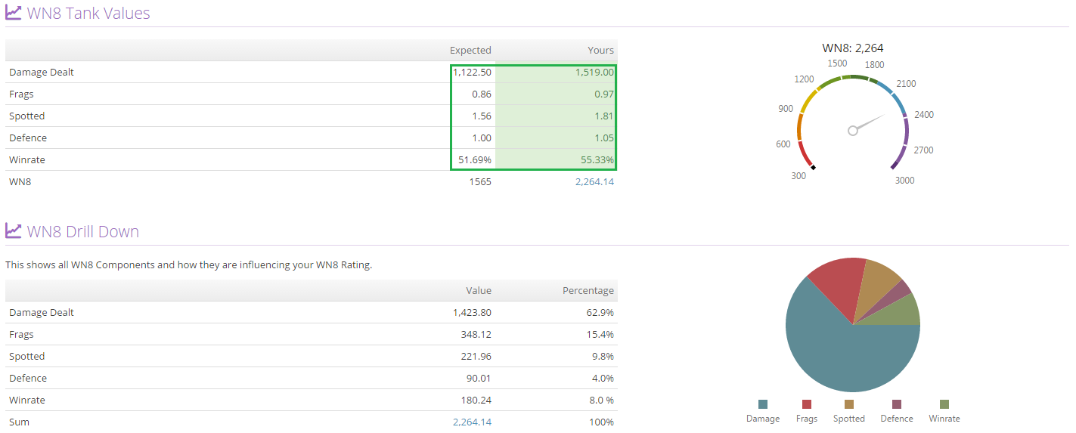The width and height of the screenshot is (1076, 433).
Task: Select your frags value 0.97
Action: (603, 94)
